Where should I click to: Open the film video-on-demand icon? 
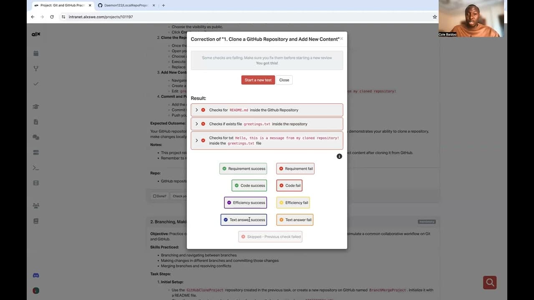pyautogui.click(x=36, y=183)
